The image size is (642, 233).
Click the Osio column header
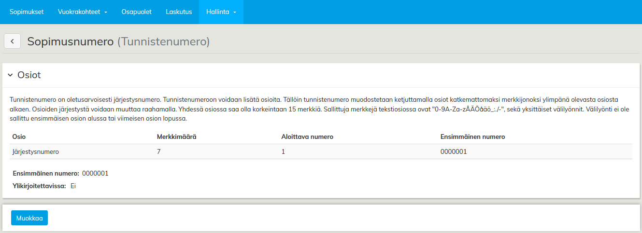point(19,137)
